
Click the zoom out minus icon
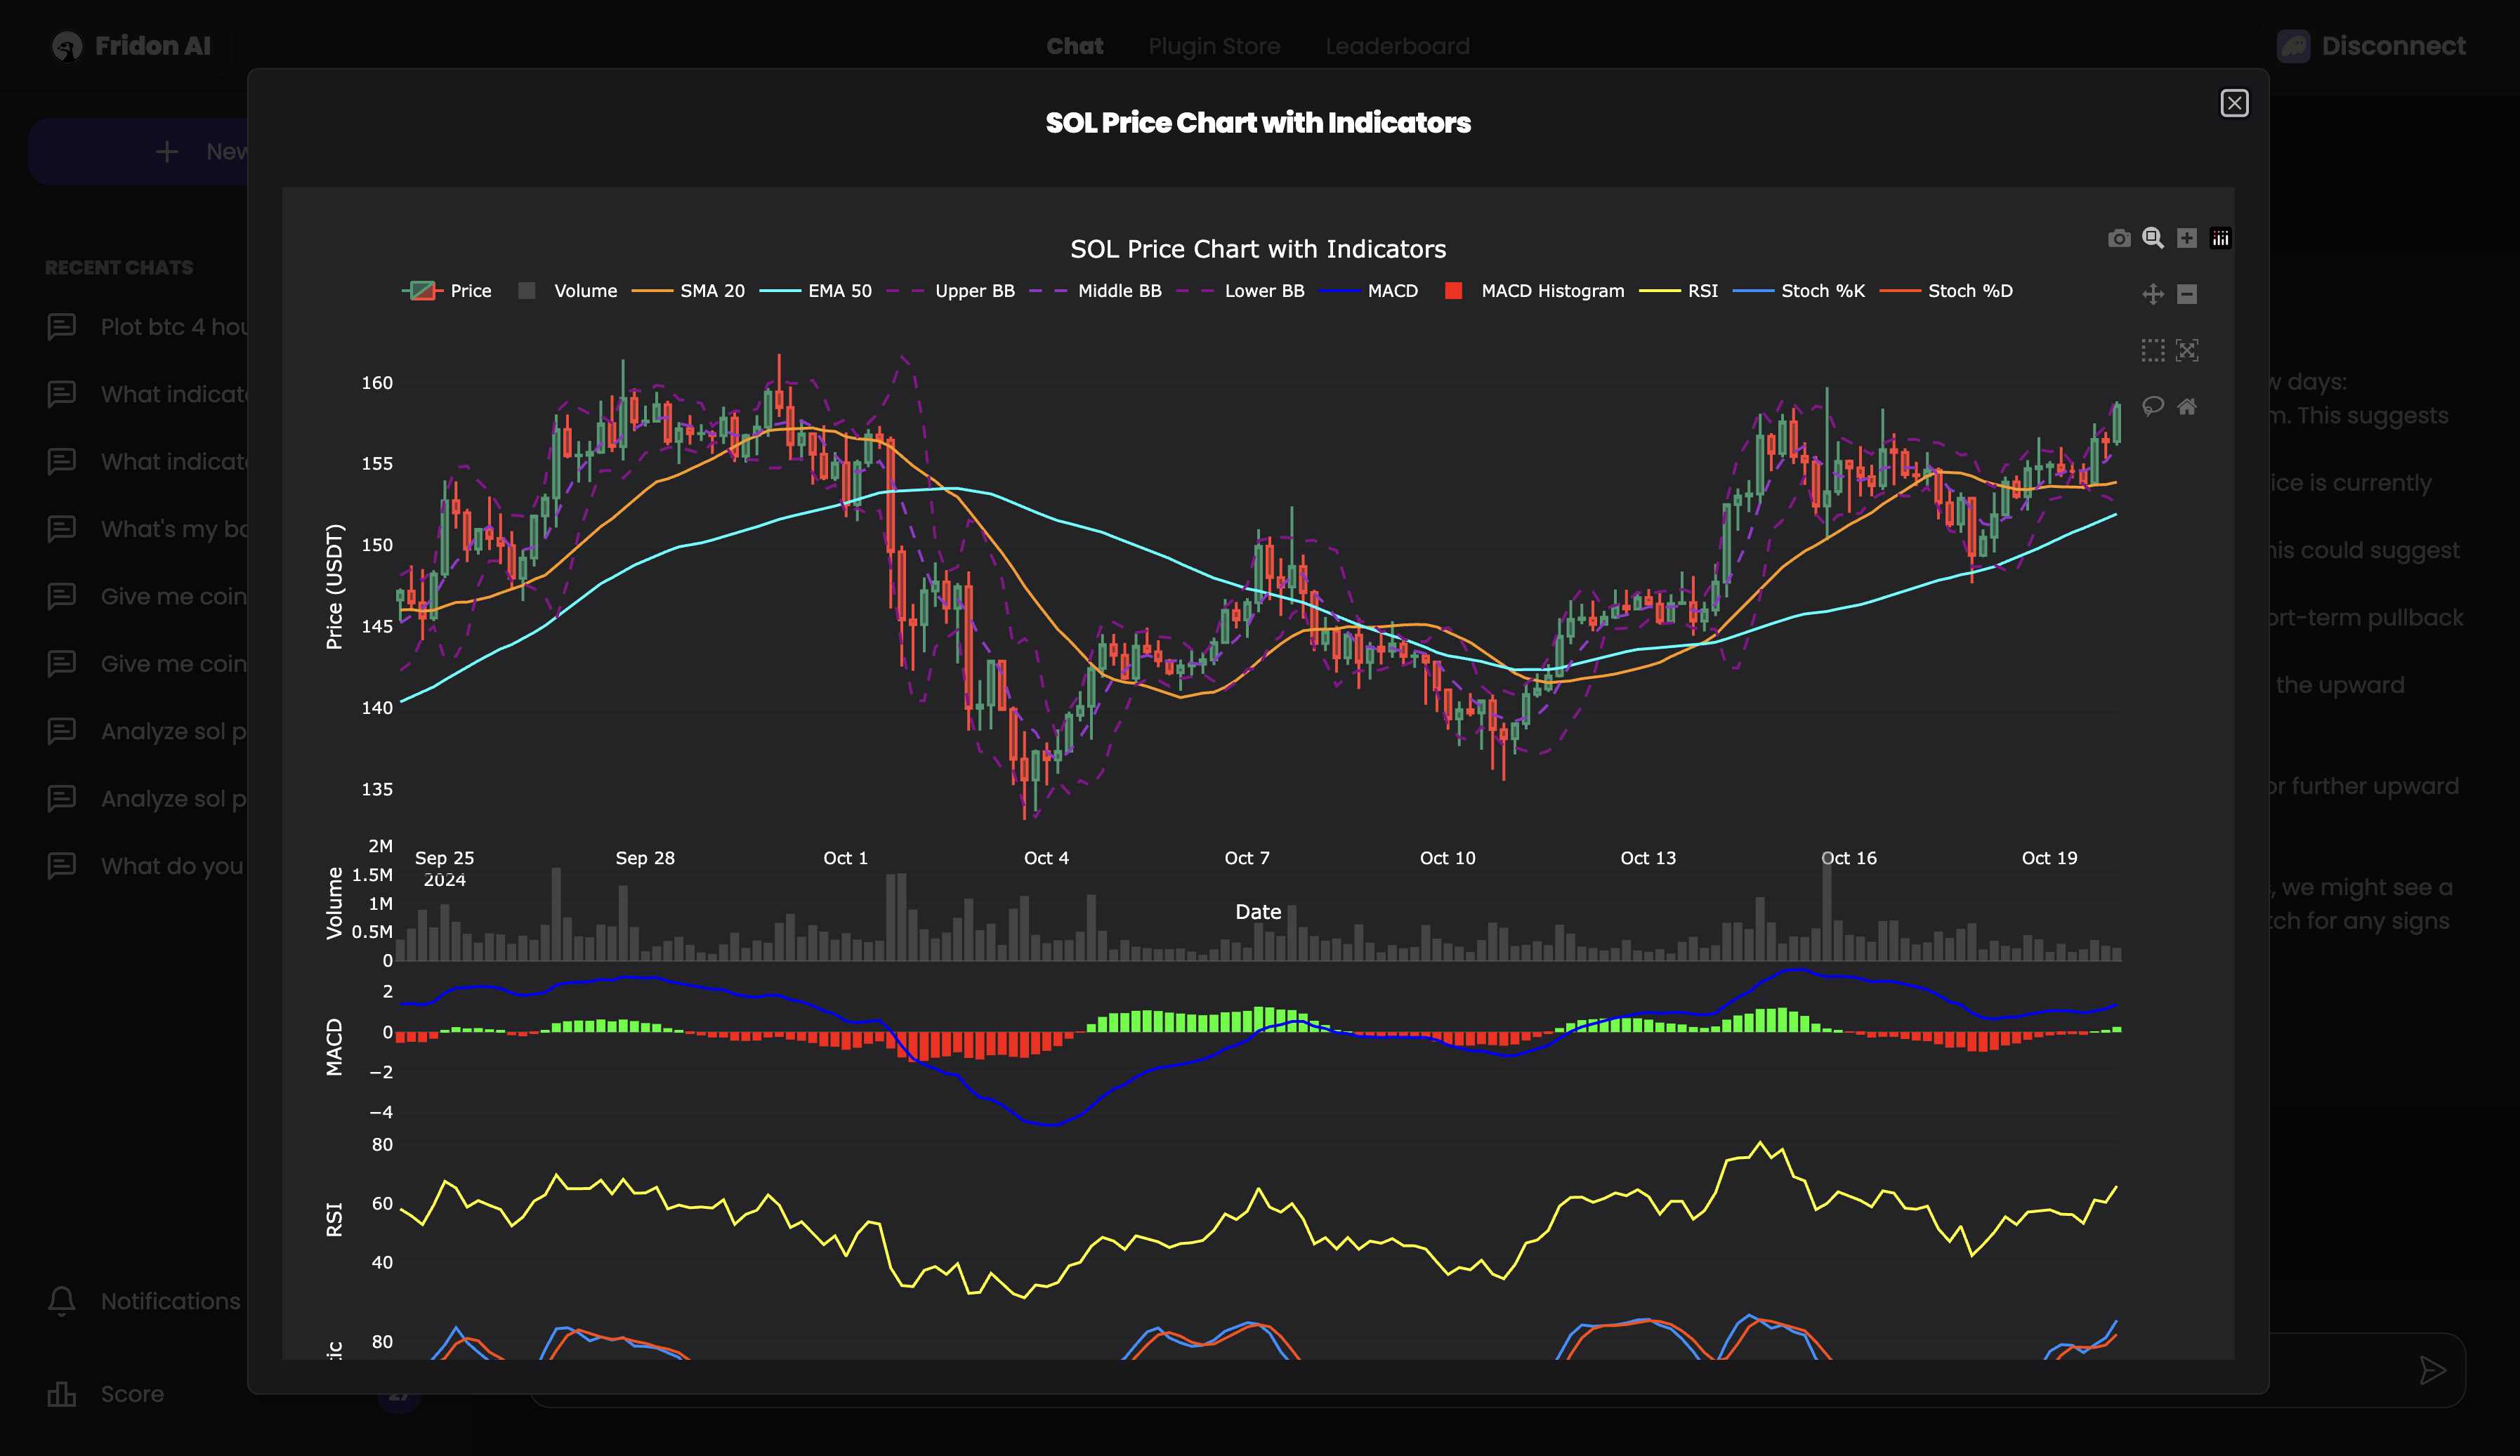click(2186, 294)
